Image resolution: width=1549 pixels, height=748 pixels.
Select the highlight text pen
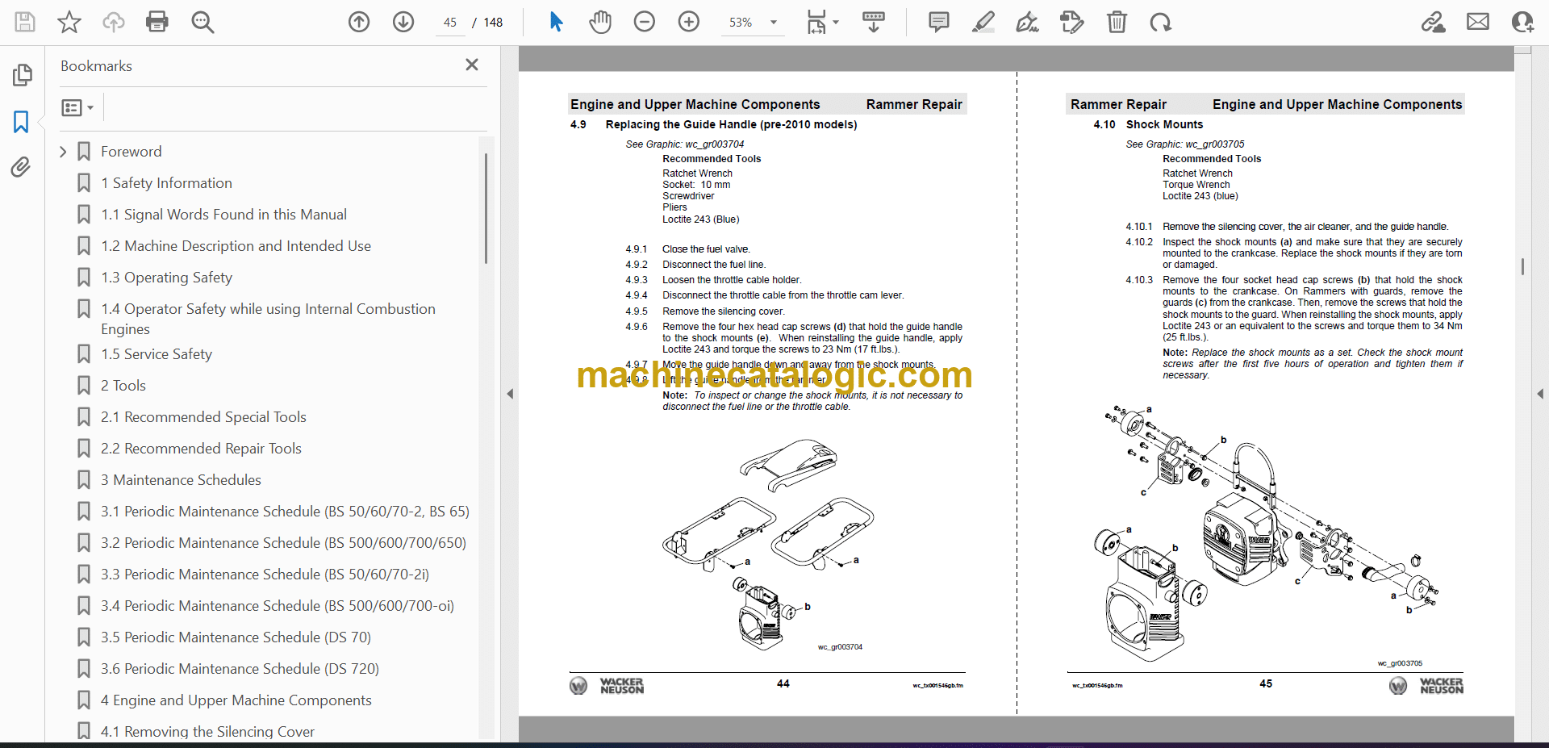coord(983,22)
